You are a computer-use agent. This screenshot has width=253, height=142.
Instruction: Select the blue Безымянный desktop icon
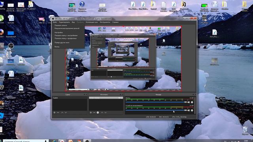click(x=11, y=34)
